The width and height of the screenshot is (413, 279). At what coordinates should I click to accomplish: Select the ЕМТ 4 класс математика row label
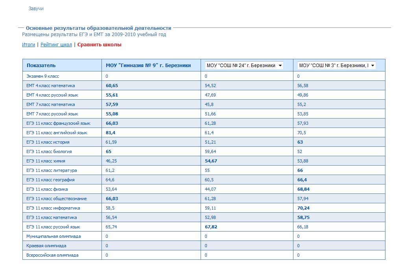50,86
